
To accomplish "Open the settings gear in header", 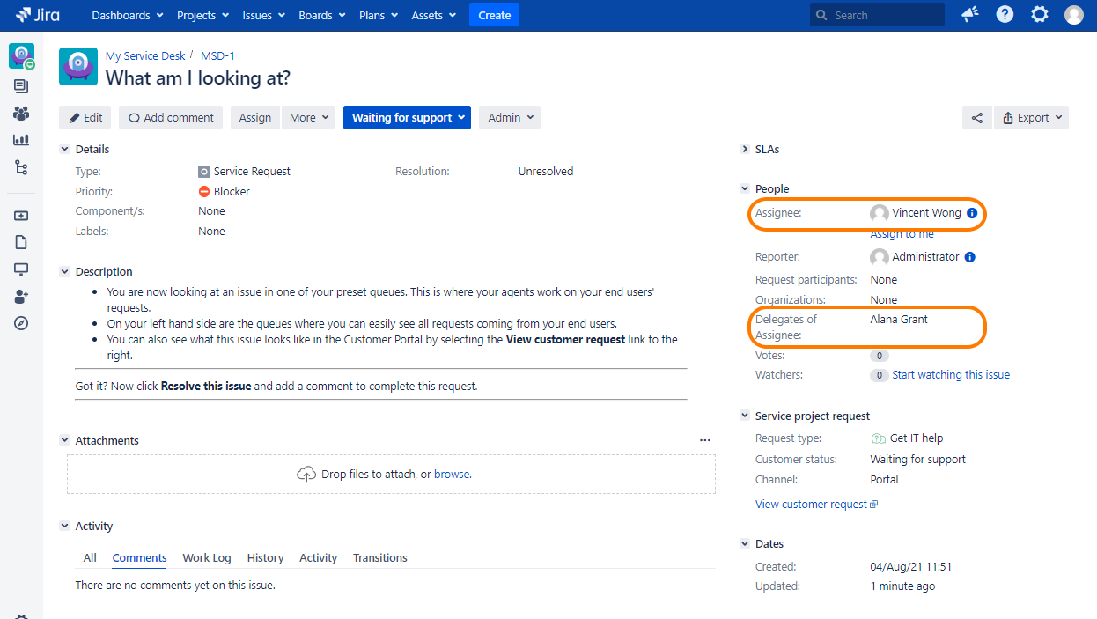I will click(x=1040, y=15).
